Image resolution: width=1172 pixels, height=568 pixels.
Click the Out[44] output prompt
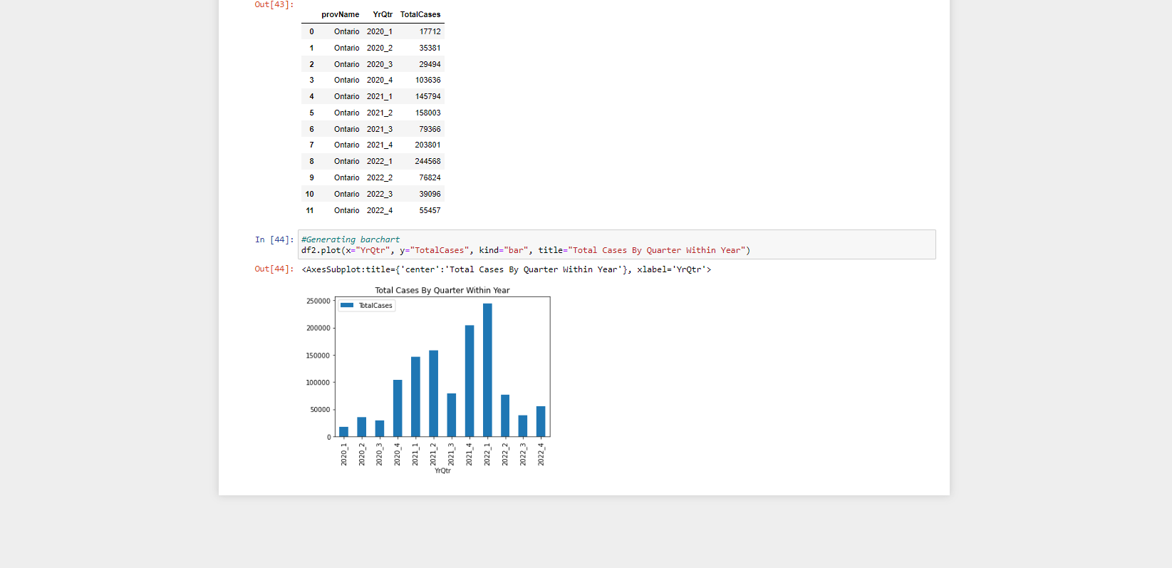[x=274, y=269]
